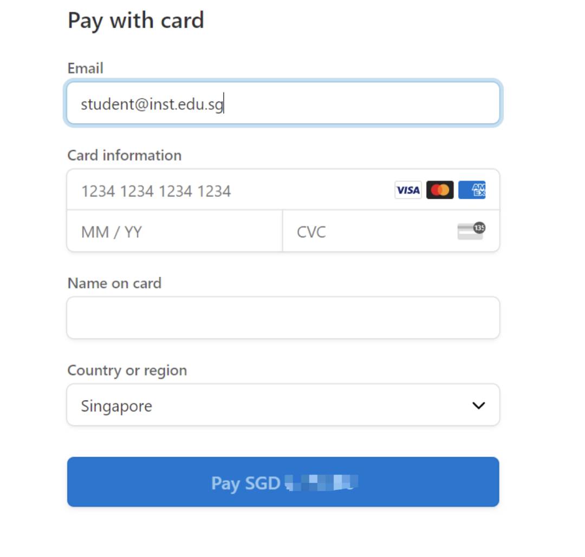This screenshot has height=557, width=585.
Task: Click the American Express logo
Action: click(472, 190)
